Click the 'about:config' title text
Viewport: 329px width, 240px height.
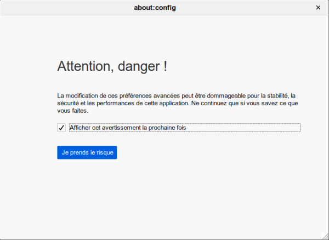coord(155,8)
